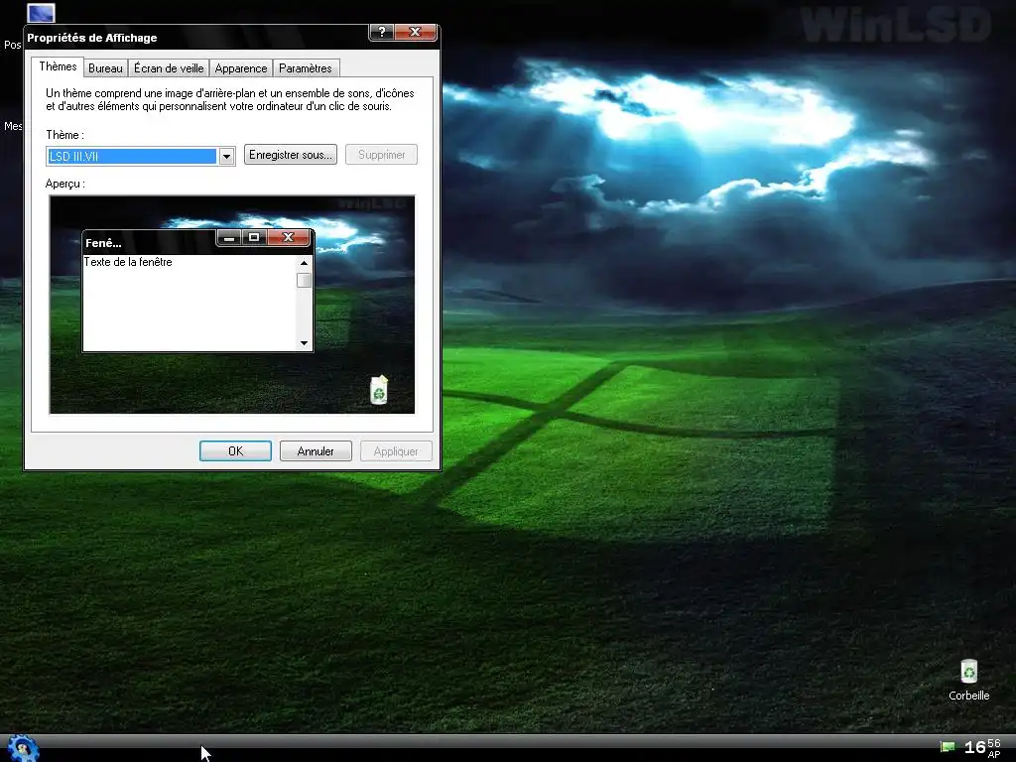This screenshot has width=1016, height=762.
Task: Switch to the Thèmes tab
Action: 58,66
